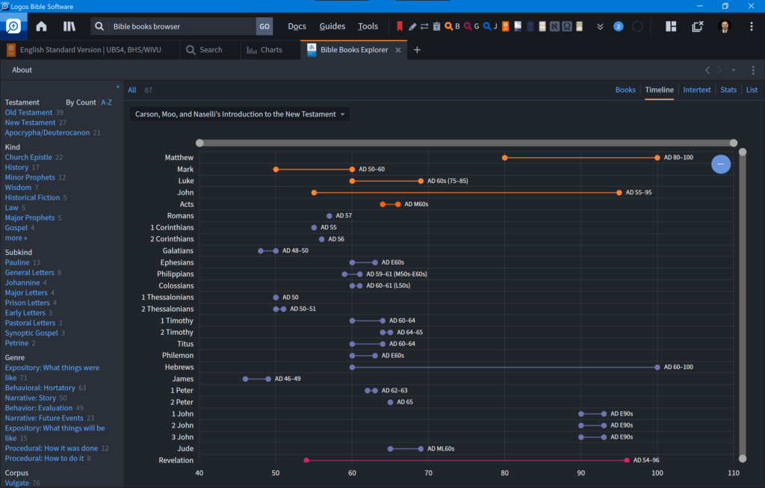Collapse the facet sidebar with the « arrow
The image size is (765, 488).
pyautogui.click(x=117, y=87)
